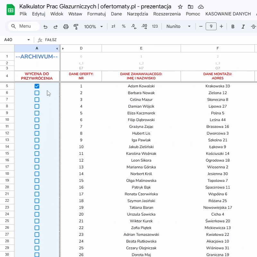Star this document as favorite

(x=180, y=7)
